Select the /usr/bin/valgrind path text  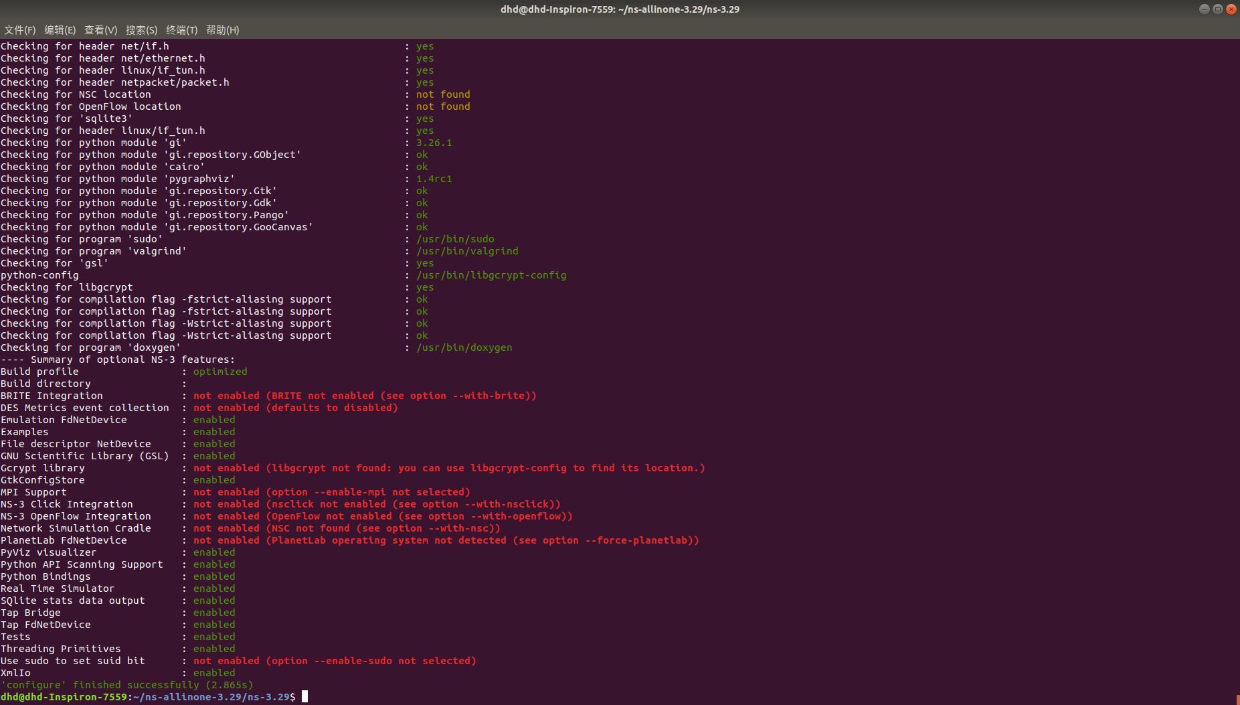[467, 250]
